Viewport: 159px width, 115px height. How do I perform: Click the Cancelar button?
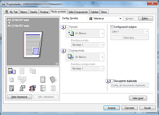pos(129,108)
